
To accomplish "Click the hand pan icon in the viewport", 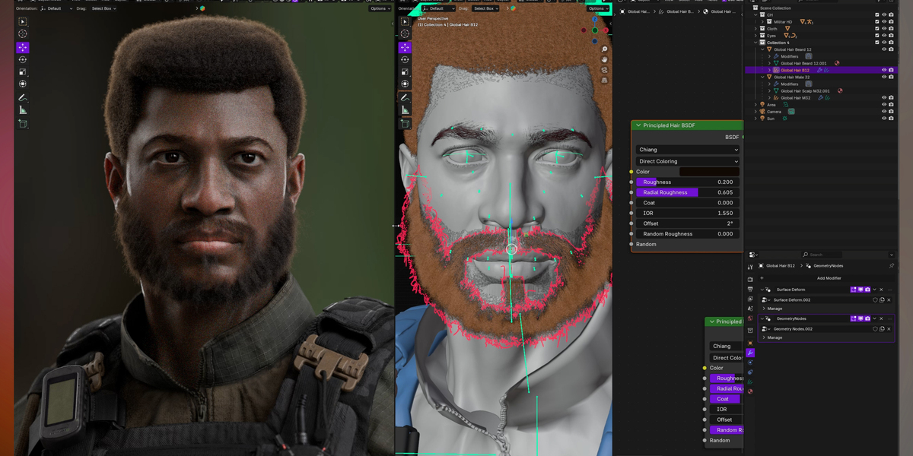I will pos(603,59).
